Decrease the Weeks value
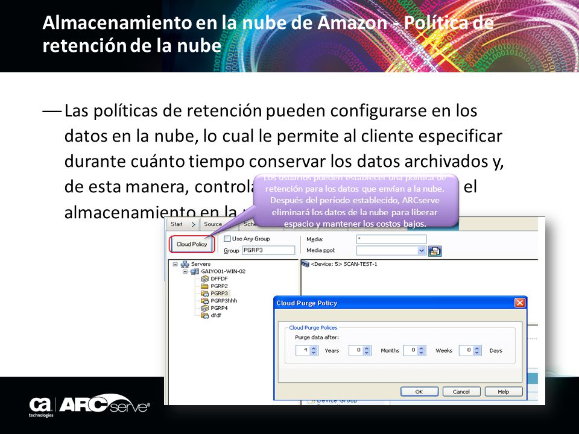 [422, 353]
